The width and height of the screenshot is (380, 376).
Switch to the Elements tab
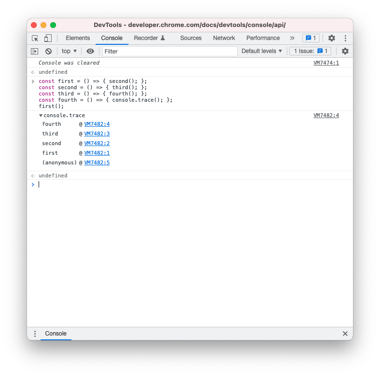click(78, 38)
